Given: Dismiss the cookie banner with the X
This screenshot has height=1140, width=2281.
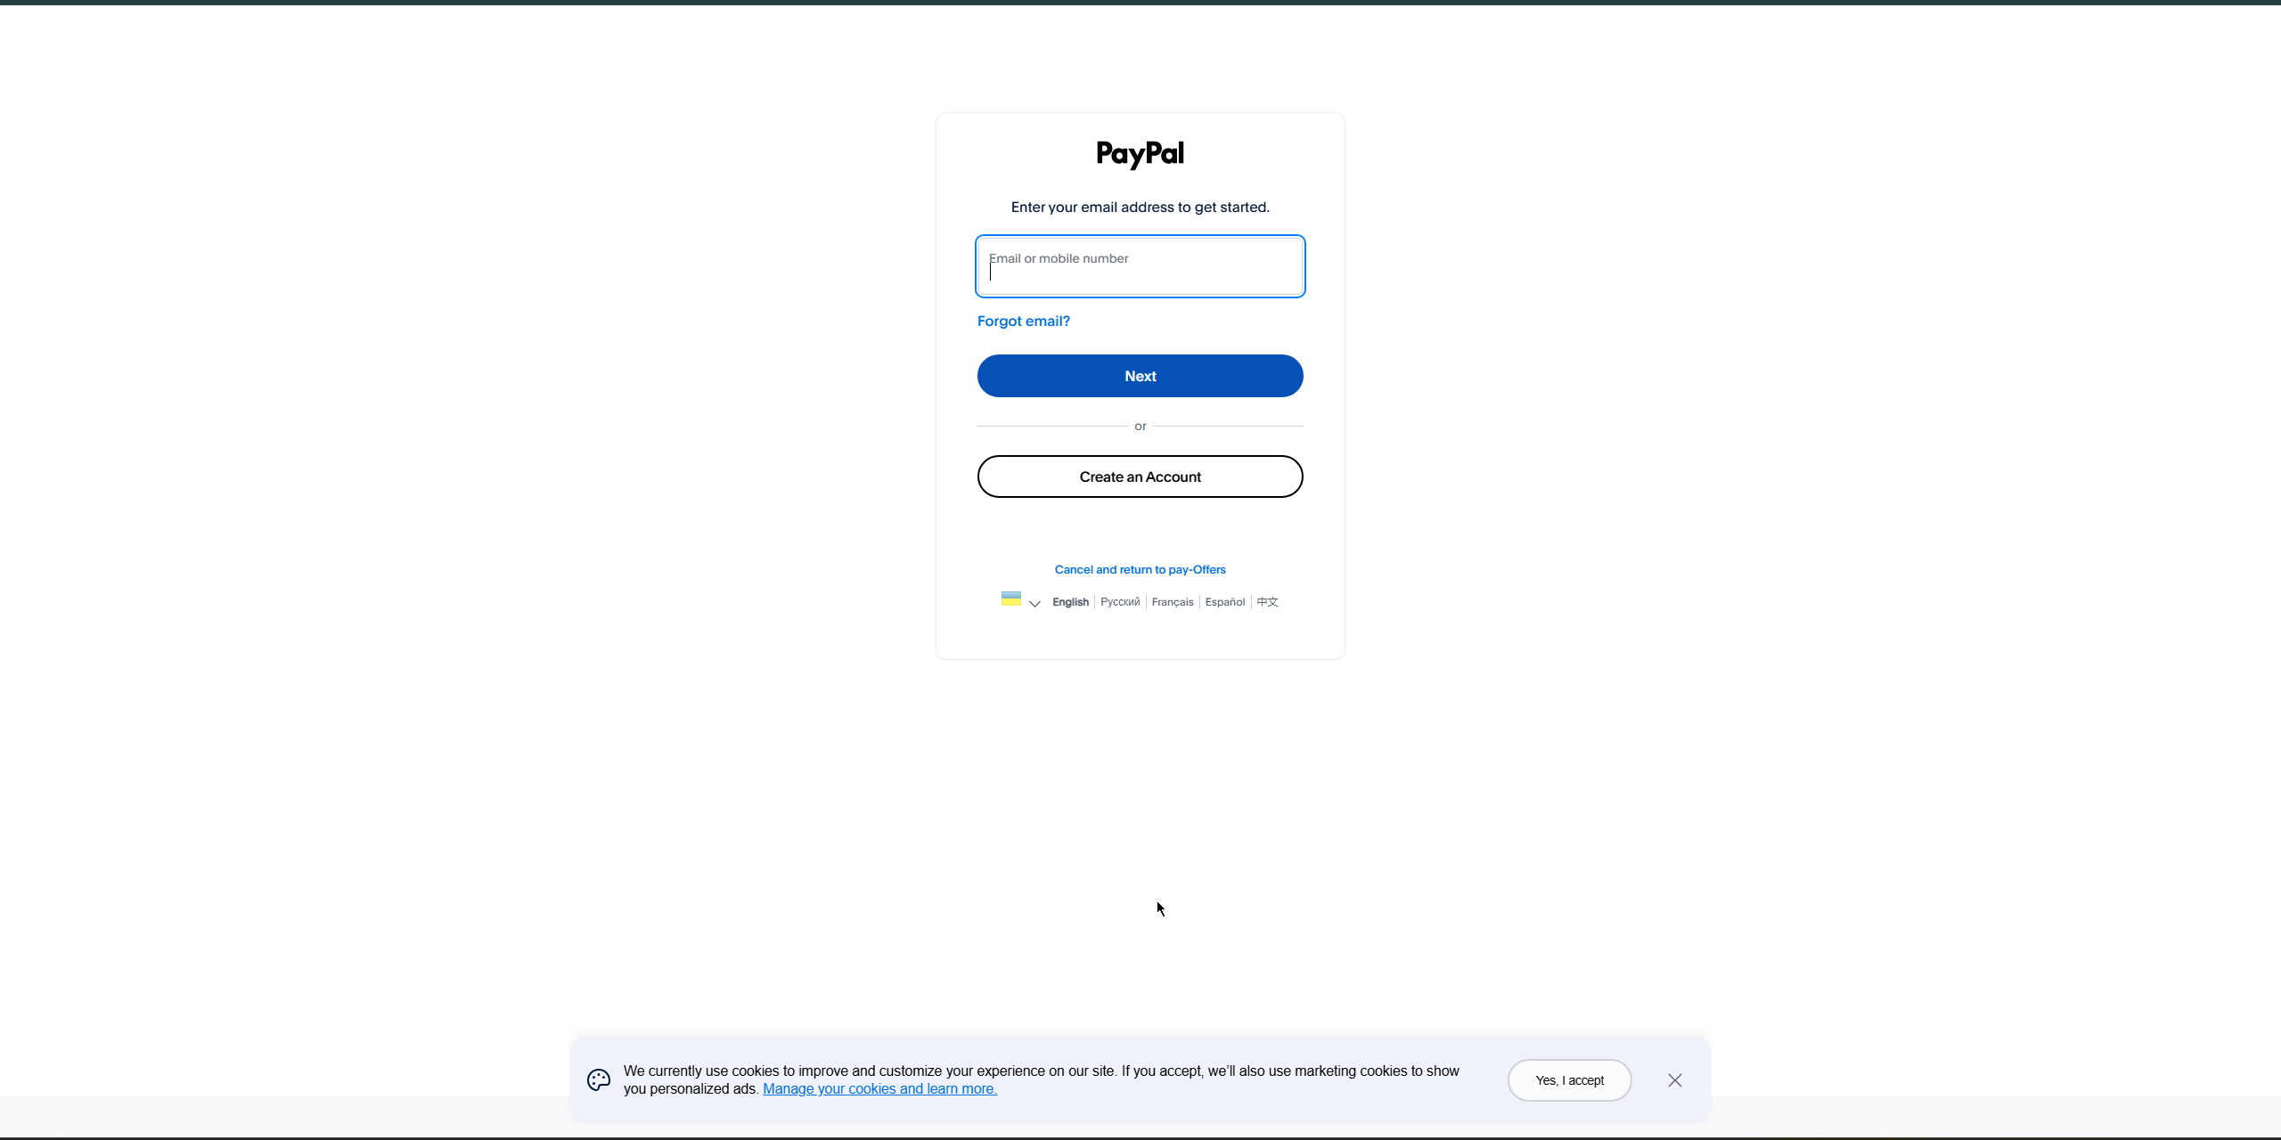Looking at the screenshot, I should click(x=1675, y=1080).
